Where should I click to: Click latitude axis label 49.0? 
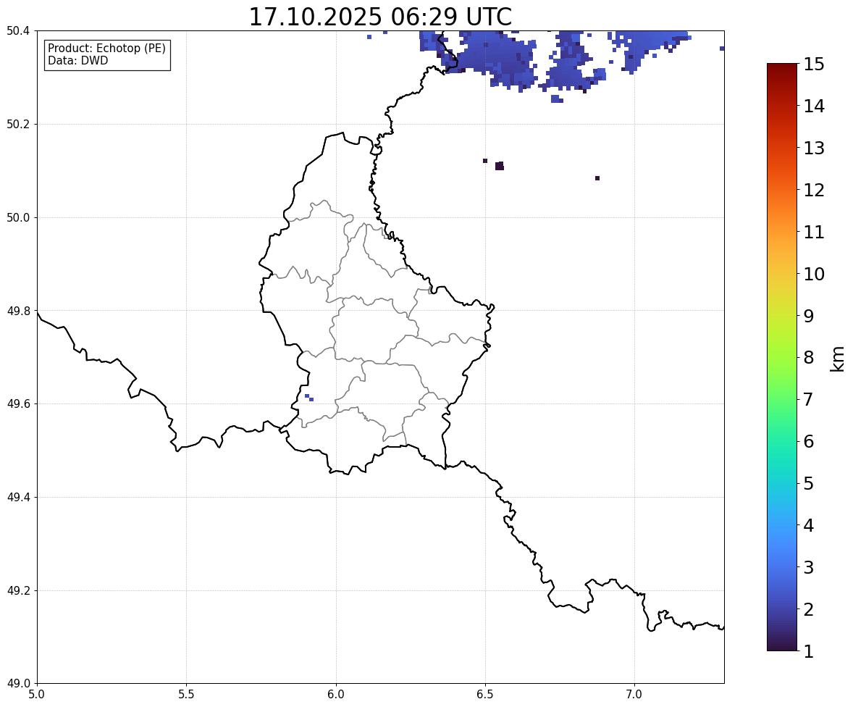[x=18, y=684]
